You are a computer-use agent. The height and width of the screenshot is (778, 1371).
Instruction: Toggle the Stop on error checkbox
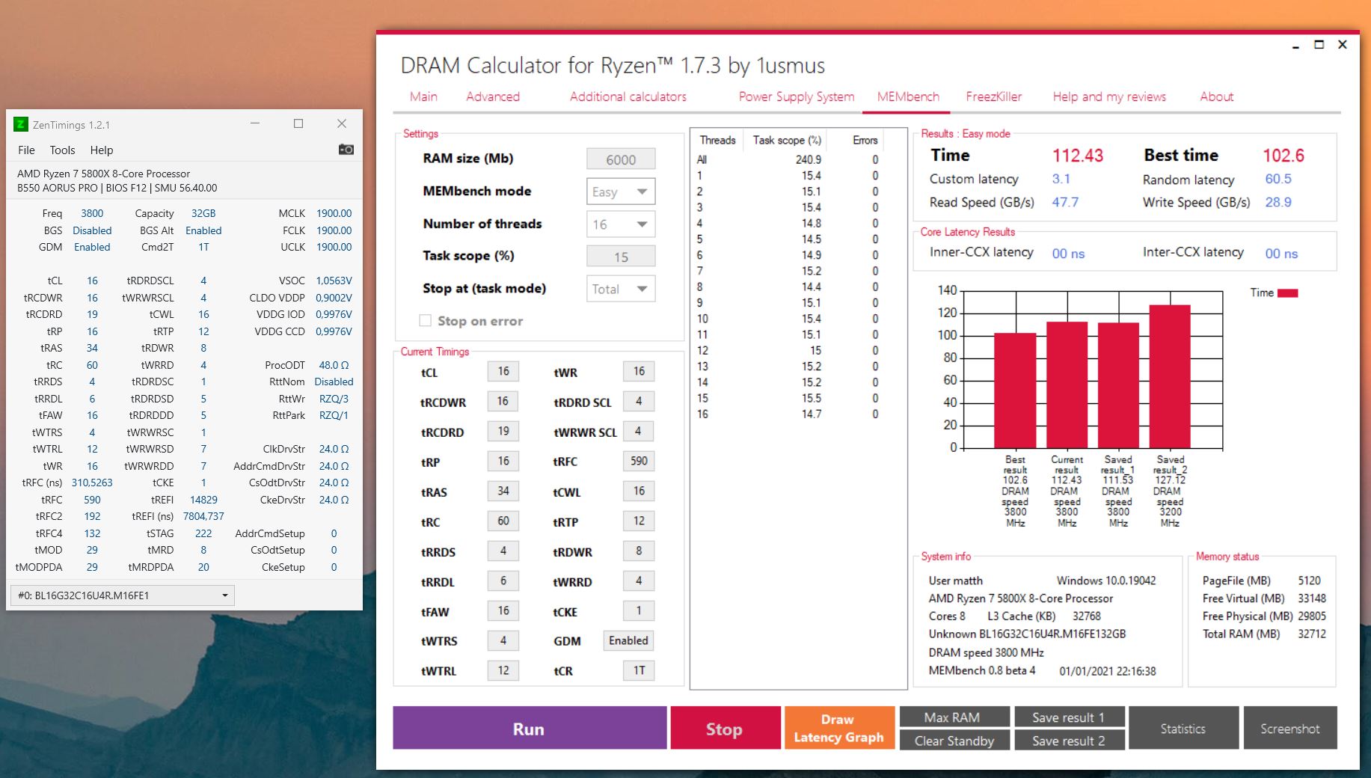[426, 320]
